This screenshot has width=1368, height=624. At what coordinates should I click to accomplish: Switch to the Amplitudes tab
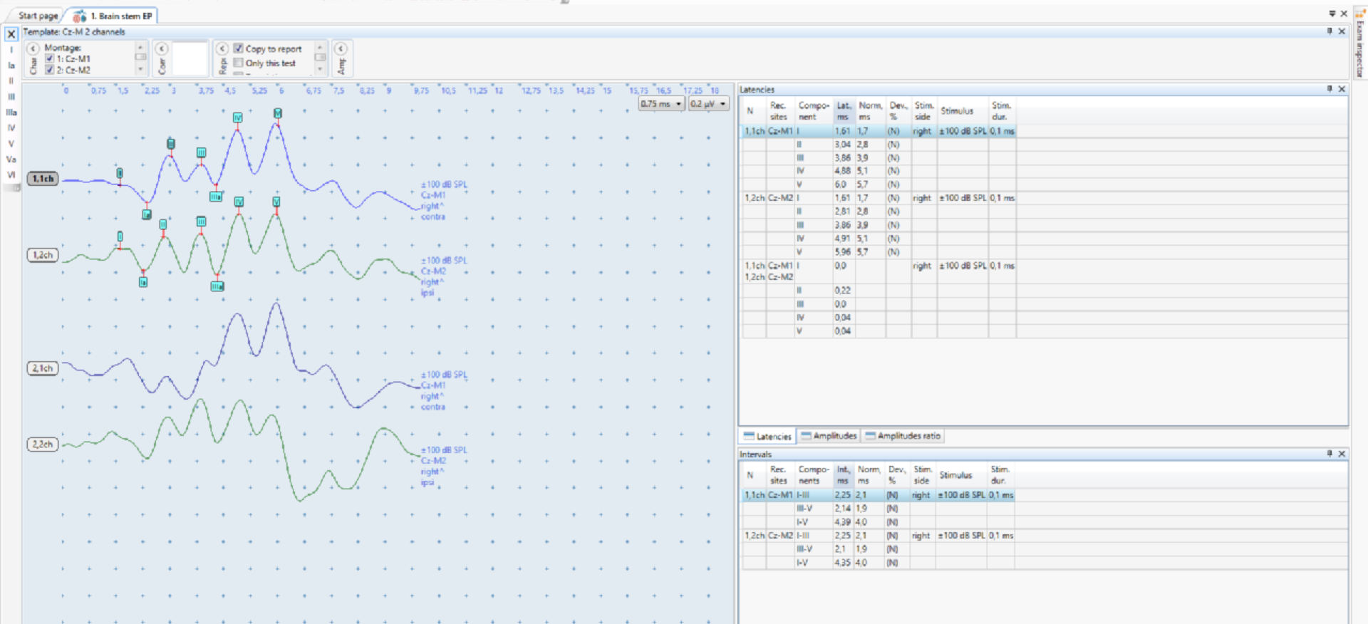pos(829,436)
